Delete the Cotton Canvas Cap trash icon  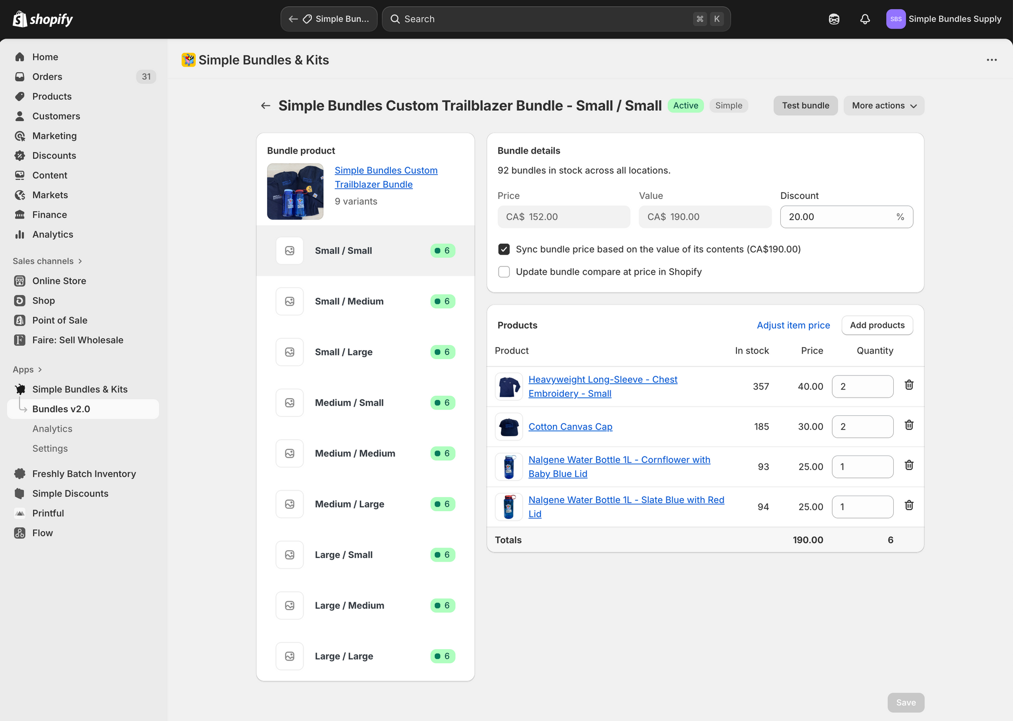click(909, 425)
